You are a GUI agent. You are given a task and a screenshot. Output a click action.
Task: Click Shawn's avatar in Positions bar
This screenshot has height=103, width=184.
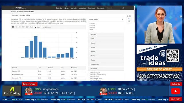(103, 91)
